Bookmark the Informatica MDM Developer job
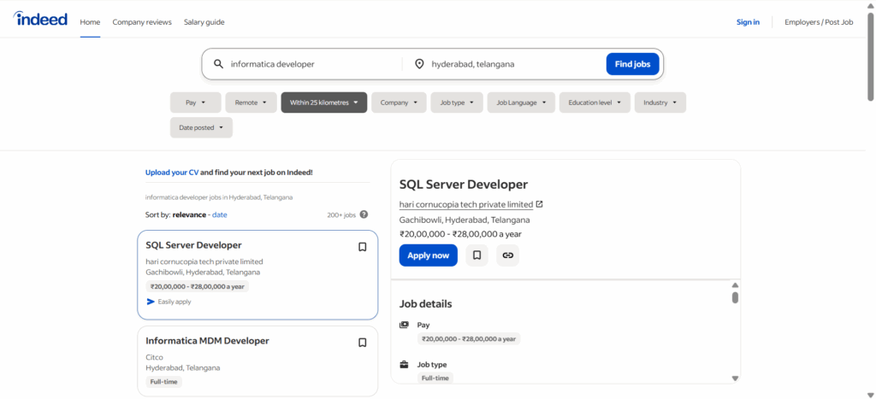 (362, 343)
